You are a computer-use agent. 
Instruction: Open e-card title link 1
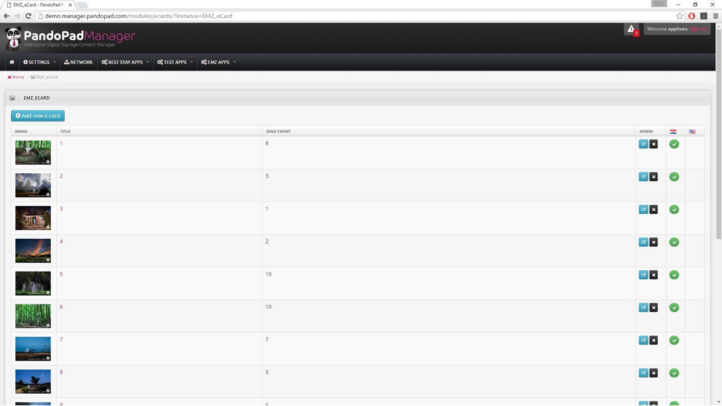(x=61, y=143)
